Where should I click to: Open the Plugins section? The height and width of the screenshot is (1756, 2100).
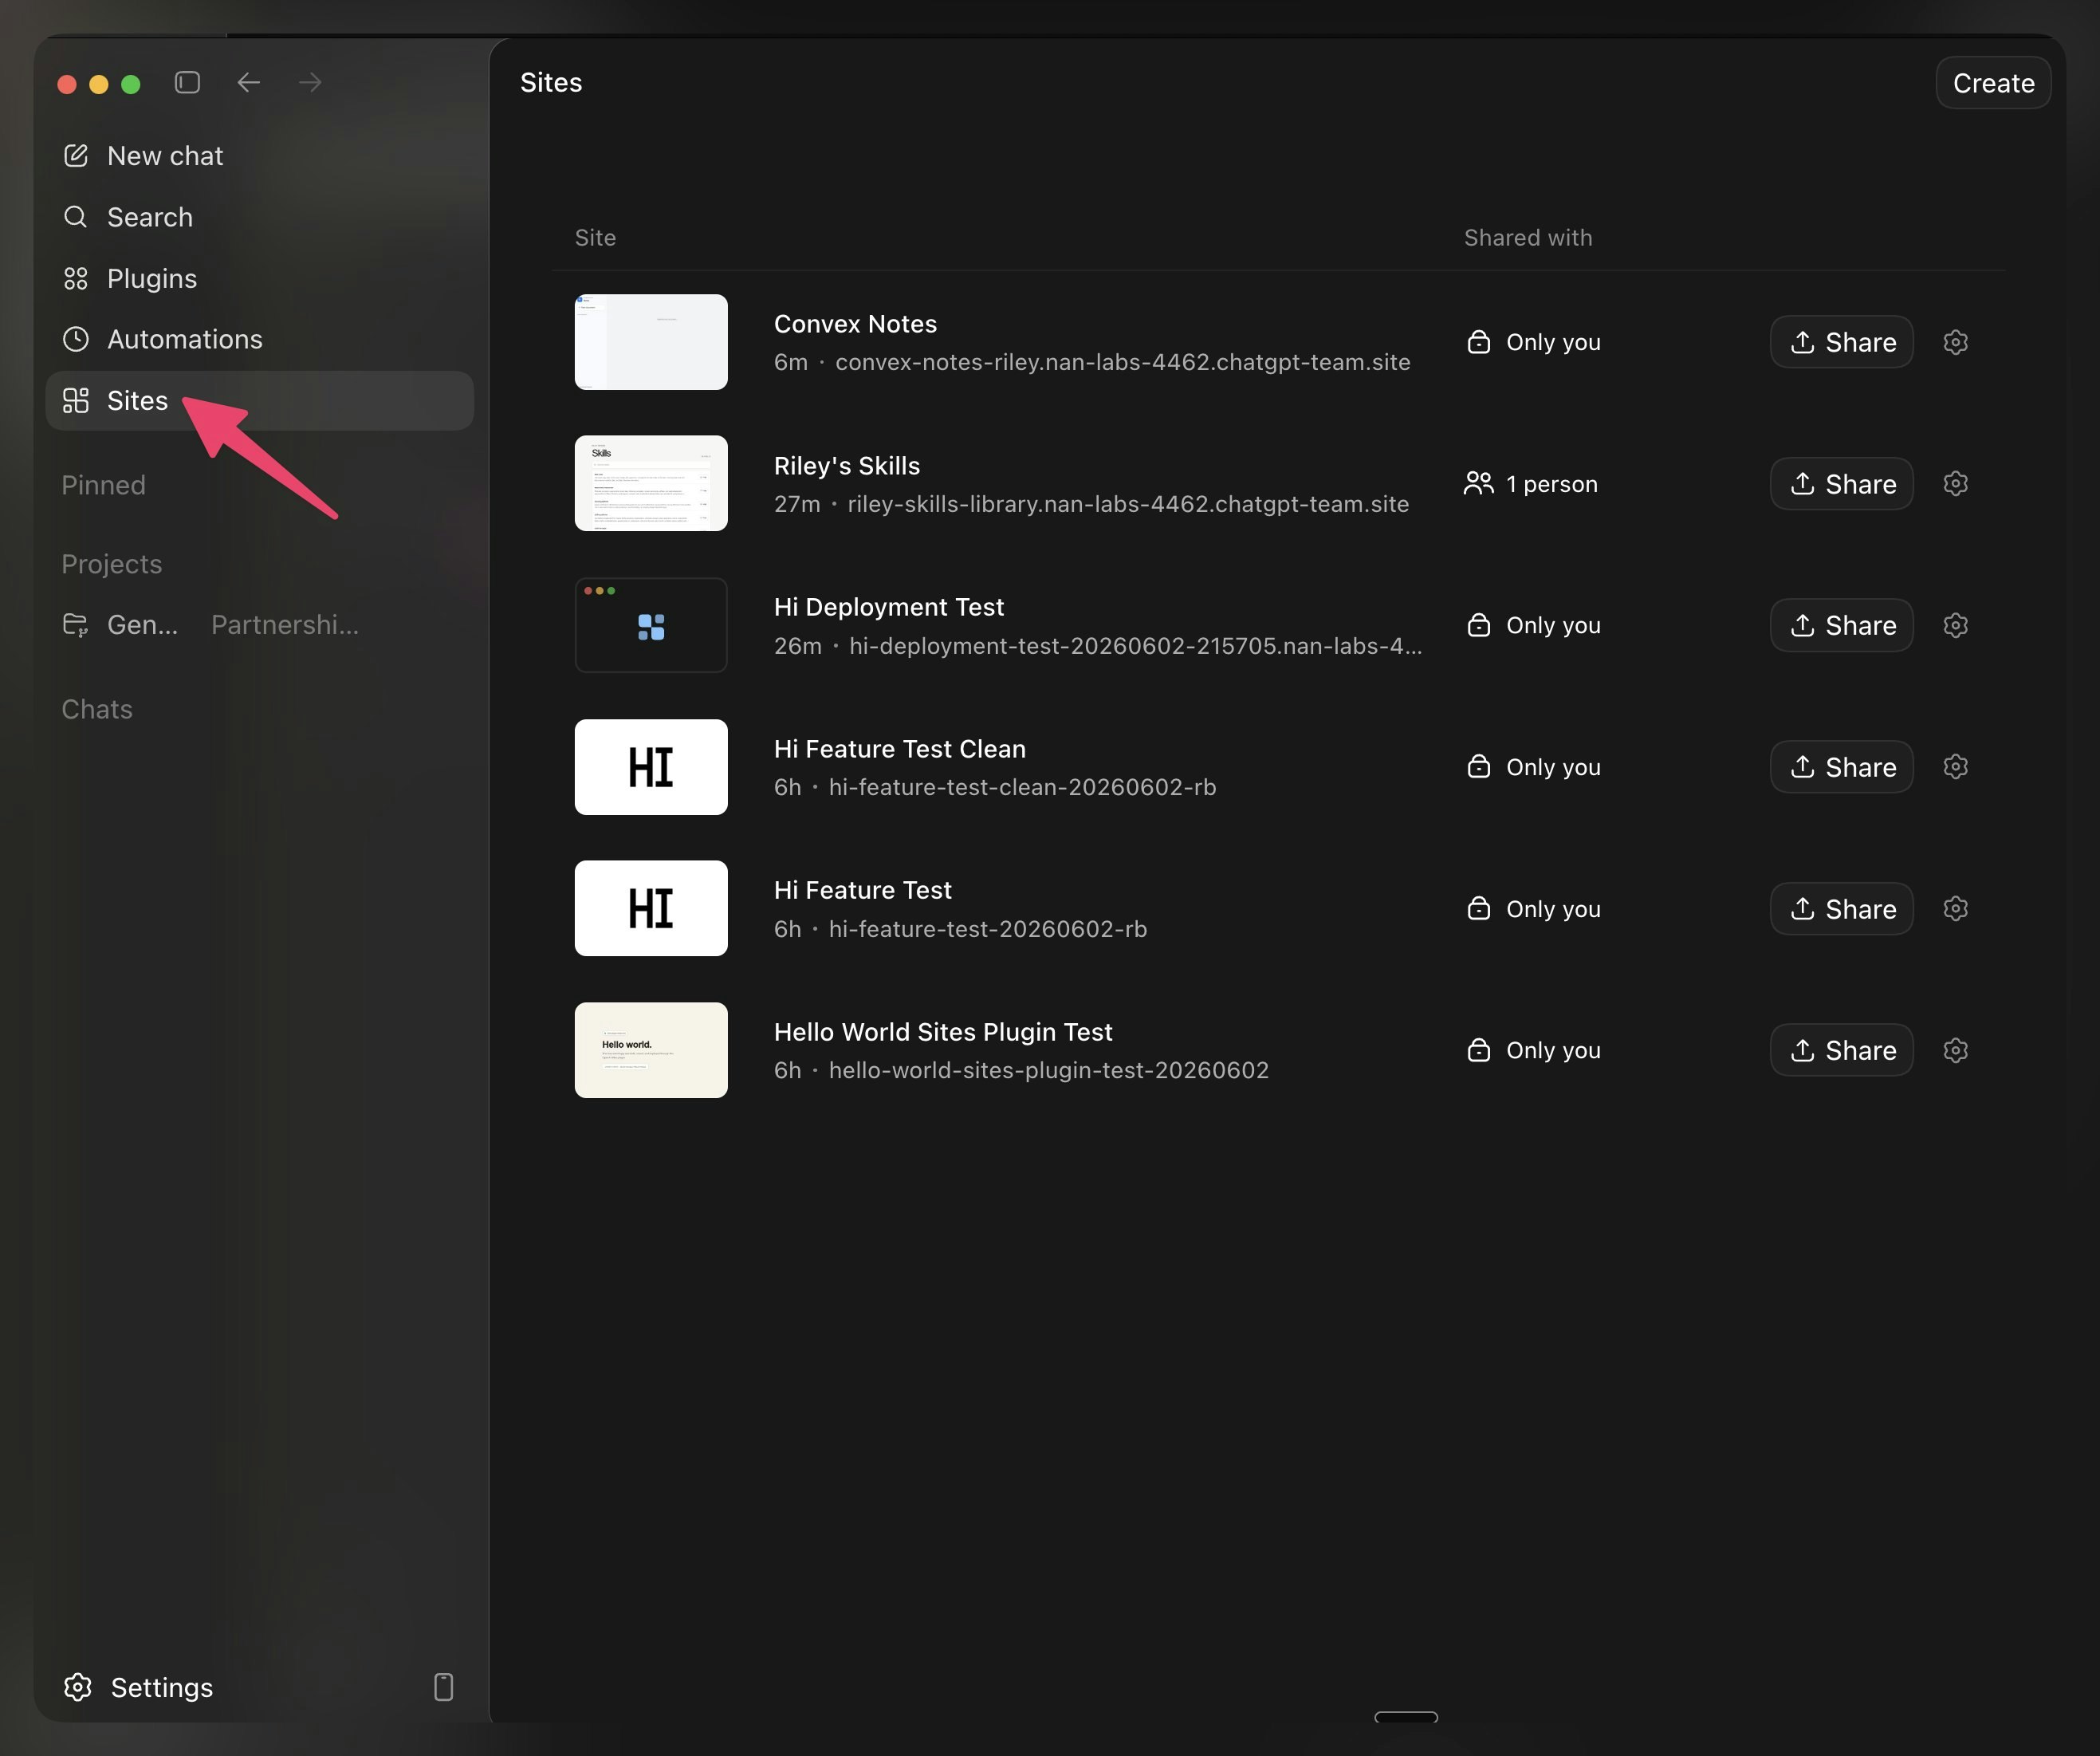(x=260, y=278)
